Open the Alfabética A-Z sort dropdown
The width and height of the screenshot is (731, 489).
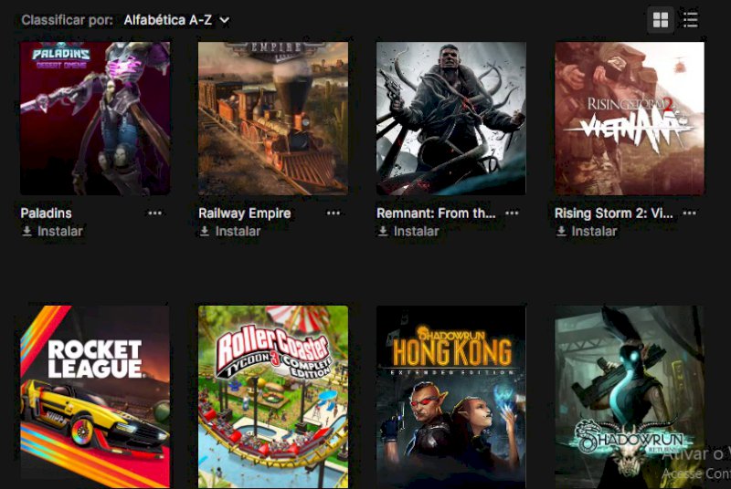pyautogui.click(x=176, y=20)
